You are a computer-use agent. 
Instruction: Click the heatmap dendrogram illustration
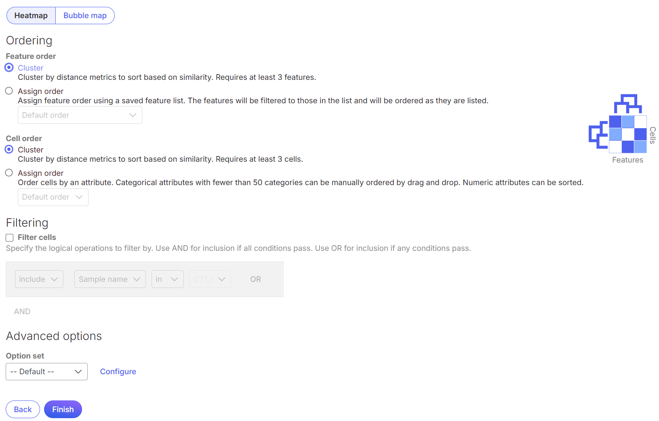622,129
